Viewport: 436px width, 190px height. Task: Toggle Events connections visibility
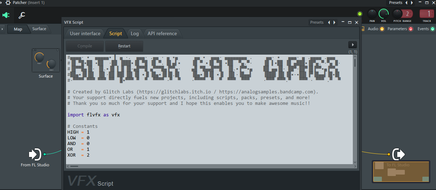coord(432,29)
